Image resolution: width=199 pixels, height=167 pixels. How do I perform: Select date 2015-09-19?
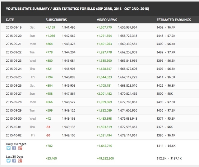pos(14,27)
